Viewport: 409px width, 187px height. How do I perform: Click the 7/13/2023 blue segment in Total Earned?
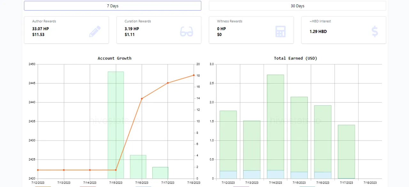pos(252,174)
